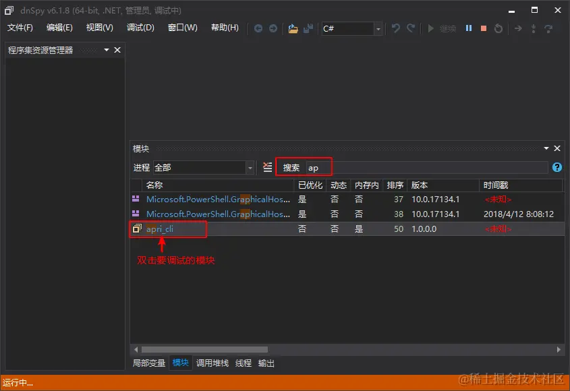Open the 程序集资源管理器 panel options arrow
The image size is (570, 391).
[107, 50]
